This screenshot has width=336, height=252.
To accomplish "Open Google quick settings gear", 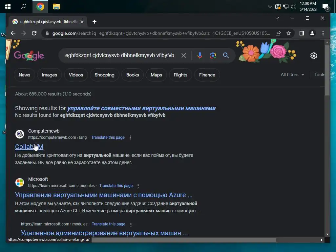I will pos(313,56).
